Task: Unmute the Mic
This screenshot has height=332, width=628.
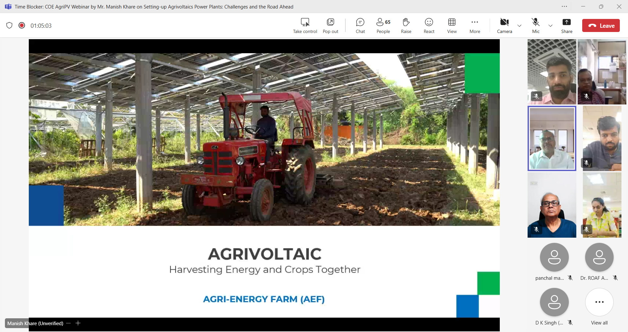Action: click(535, 25)
